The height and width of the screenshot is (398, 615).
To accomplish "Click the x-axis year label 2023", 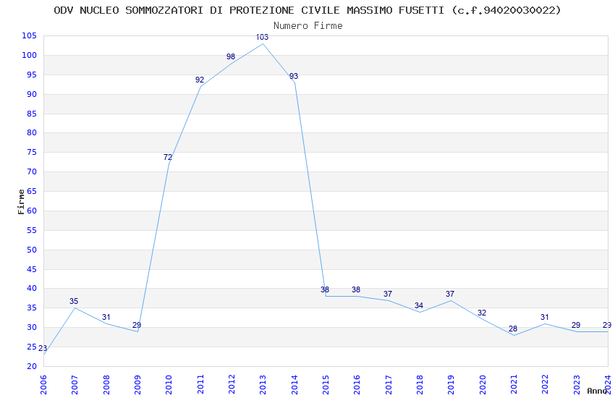I will tap(577, 385).
